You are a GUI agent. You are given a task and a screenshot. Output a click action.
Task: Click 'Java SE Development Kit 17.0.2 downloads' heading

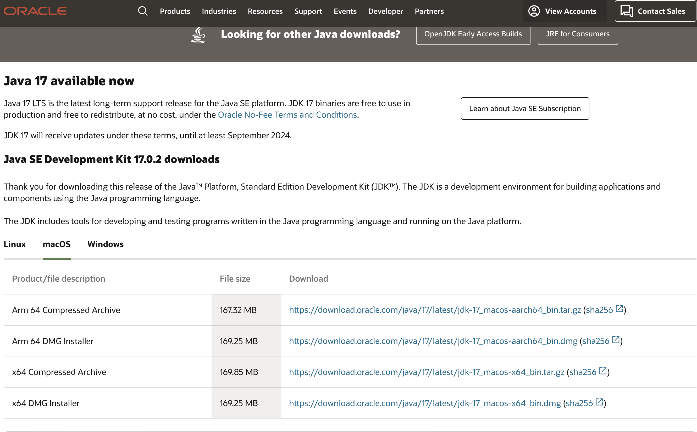[x=112, y=160]
